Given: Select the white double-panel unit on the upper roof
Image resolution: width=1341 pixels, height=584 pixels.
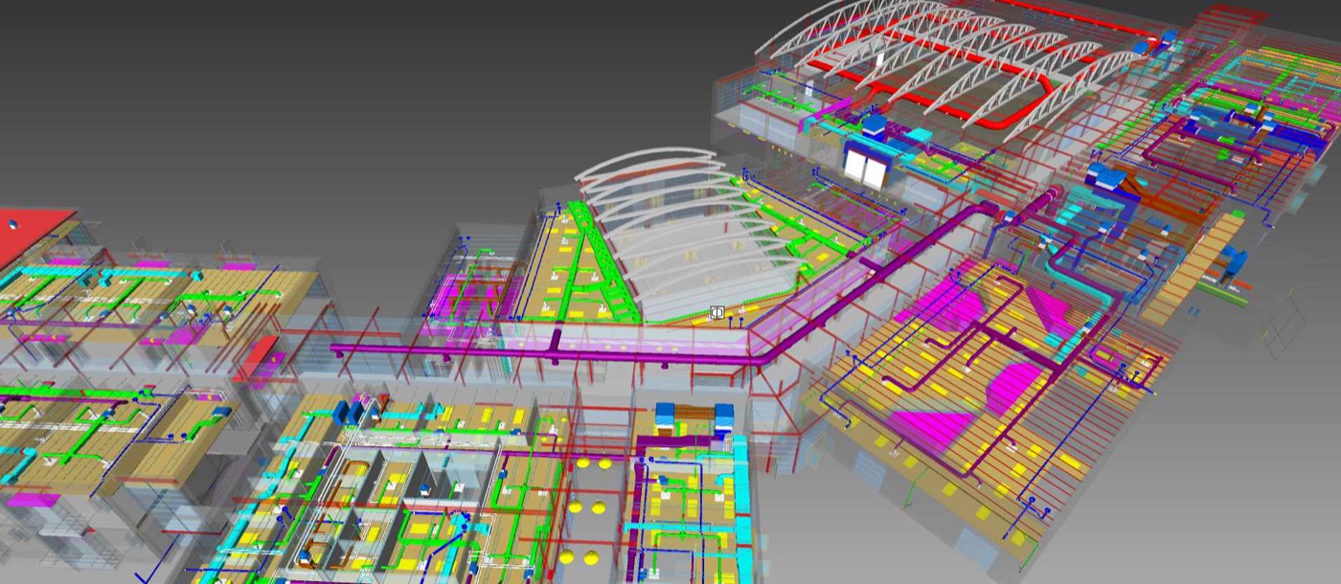Looking at the screenshot, I should [x=865, y=169].
